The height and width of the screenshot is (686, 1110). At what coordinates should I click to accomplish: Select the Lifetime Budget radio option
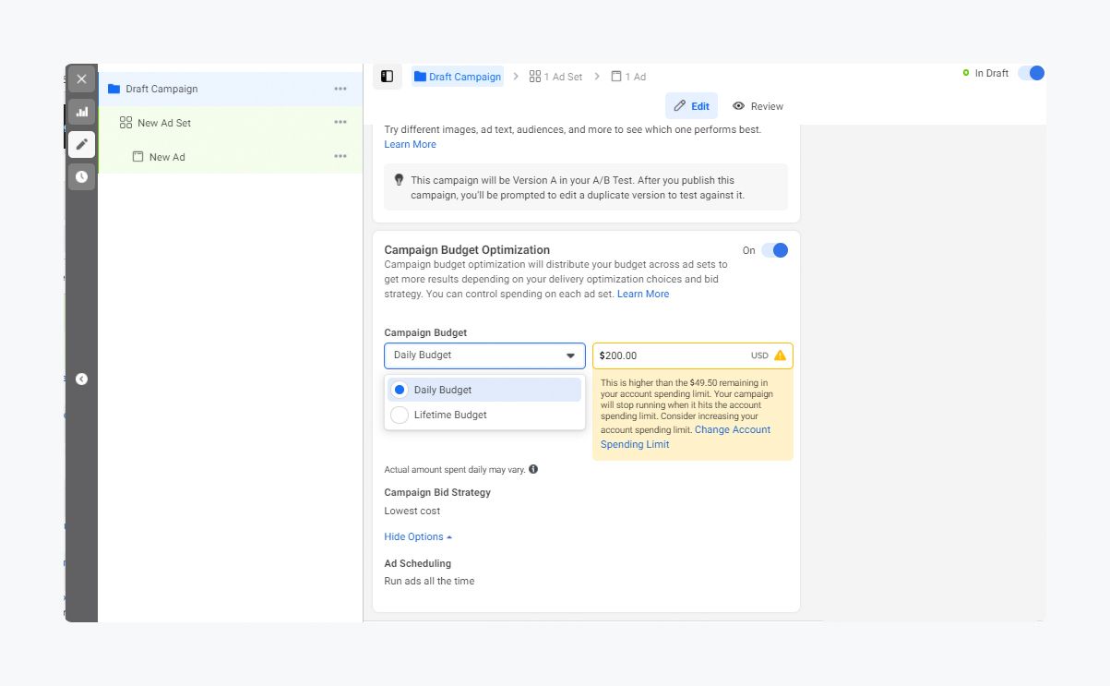click(x=400, y=415)
